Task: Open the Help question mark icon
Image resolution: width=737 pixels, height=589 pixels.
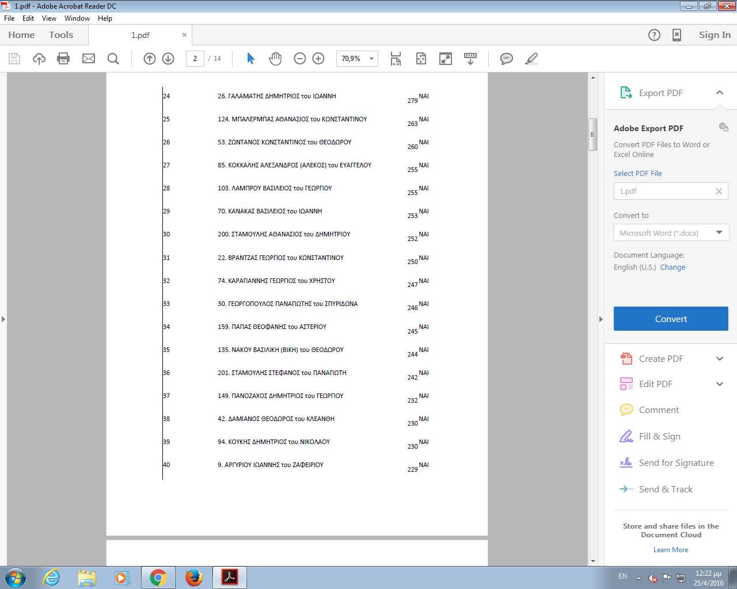Action: 654,35
